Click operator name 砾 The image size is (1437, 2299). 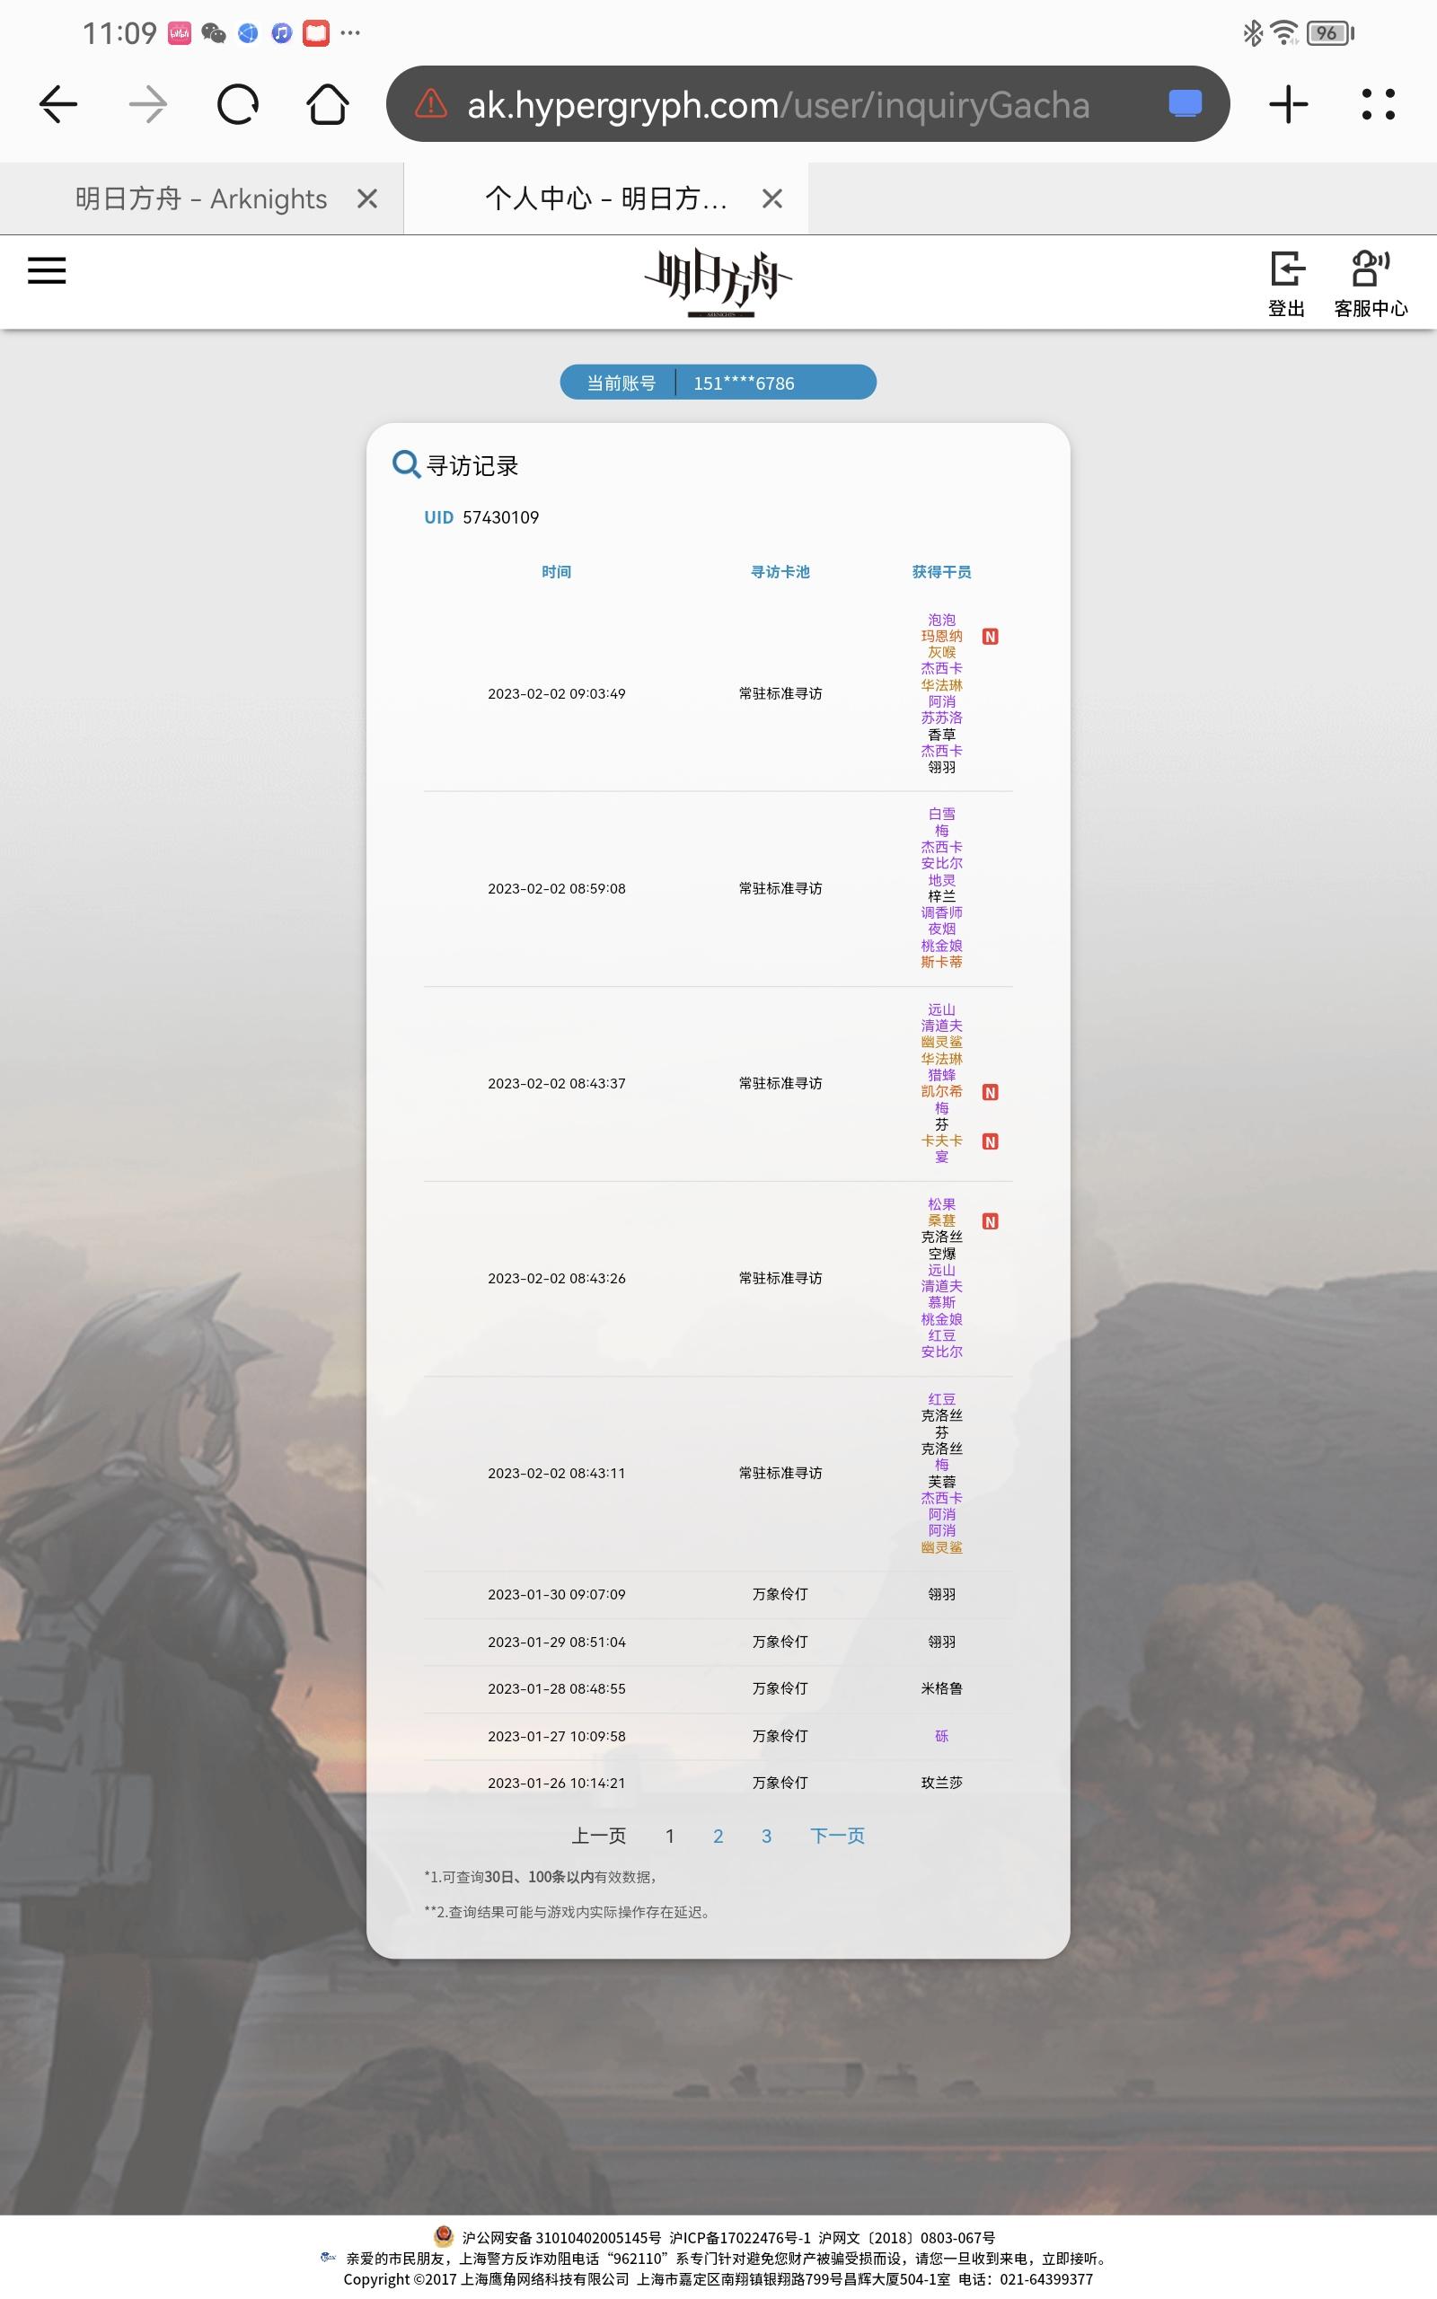point(942,1737)
